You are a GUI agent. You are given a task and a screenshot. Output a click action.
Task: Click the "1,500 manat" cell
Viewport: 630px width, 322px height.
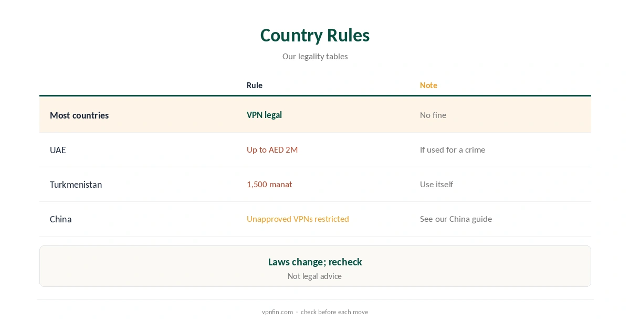point(269,185)
